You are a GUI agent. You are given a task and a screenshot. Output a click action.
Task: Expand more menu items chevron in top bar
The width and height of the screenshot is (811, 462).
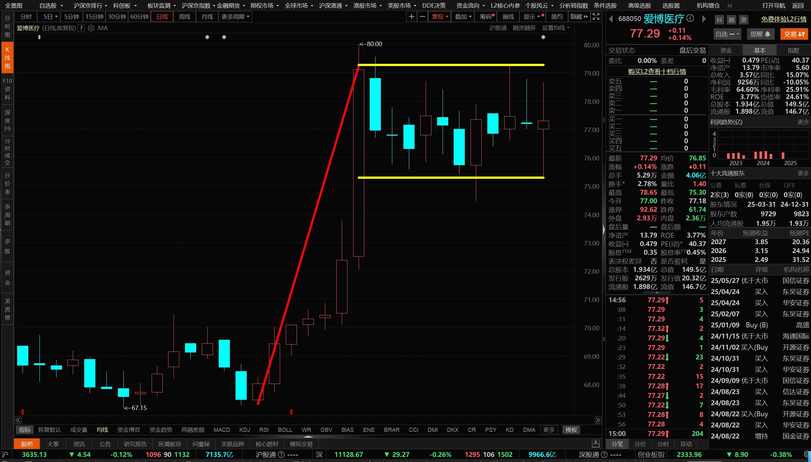pos(730,6)
